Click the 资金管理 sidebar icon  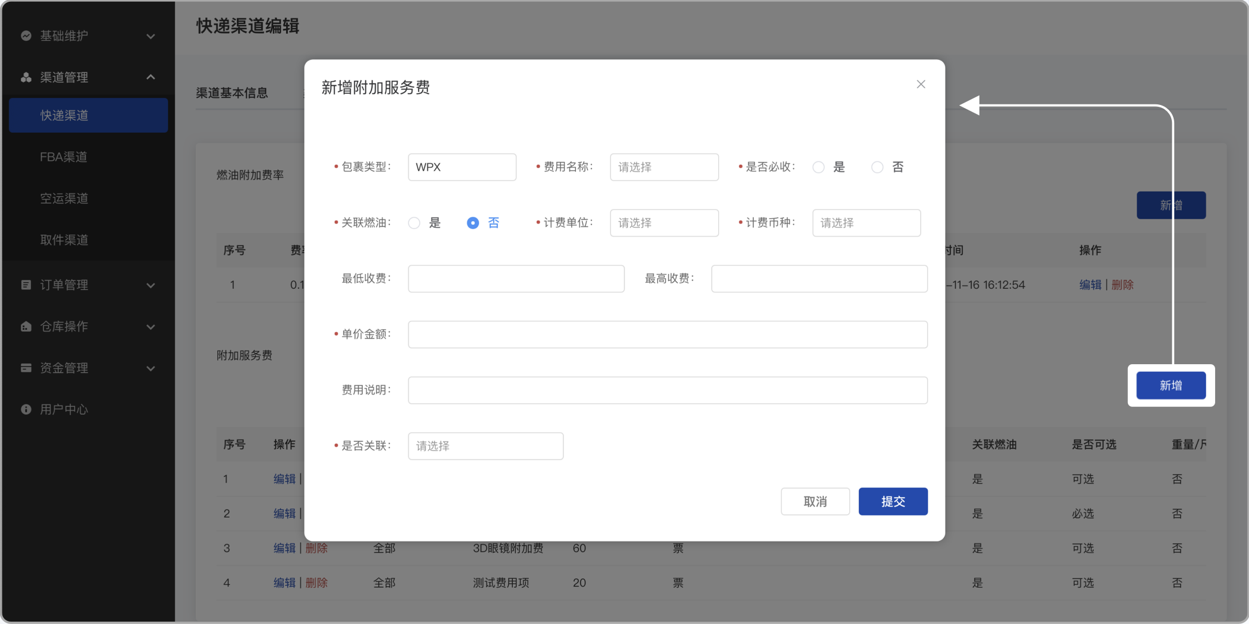tap(26, 368)
